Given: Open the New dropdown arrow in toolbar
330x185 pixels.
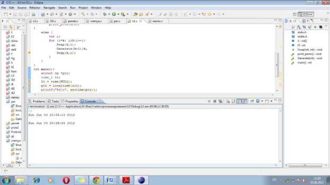Looking at the screenshot, I should [x=10, y=14].
